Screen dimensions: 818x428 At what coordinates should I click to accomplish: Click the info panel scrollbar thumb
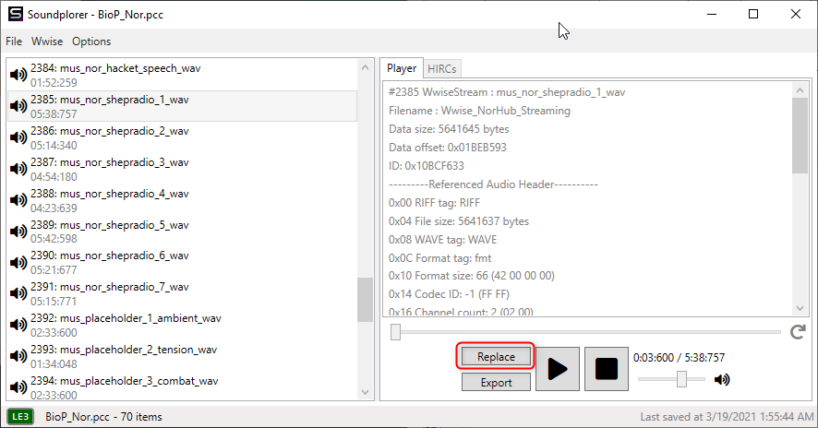(x=800, y=136)
